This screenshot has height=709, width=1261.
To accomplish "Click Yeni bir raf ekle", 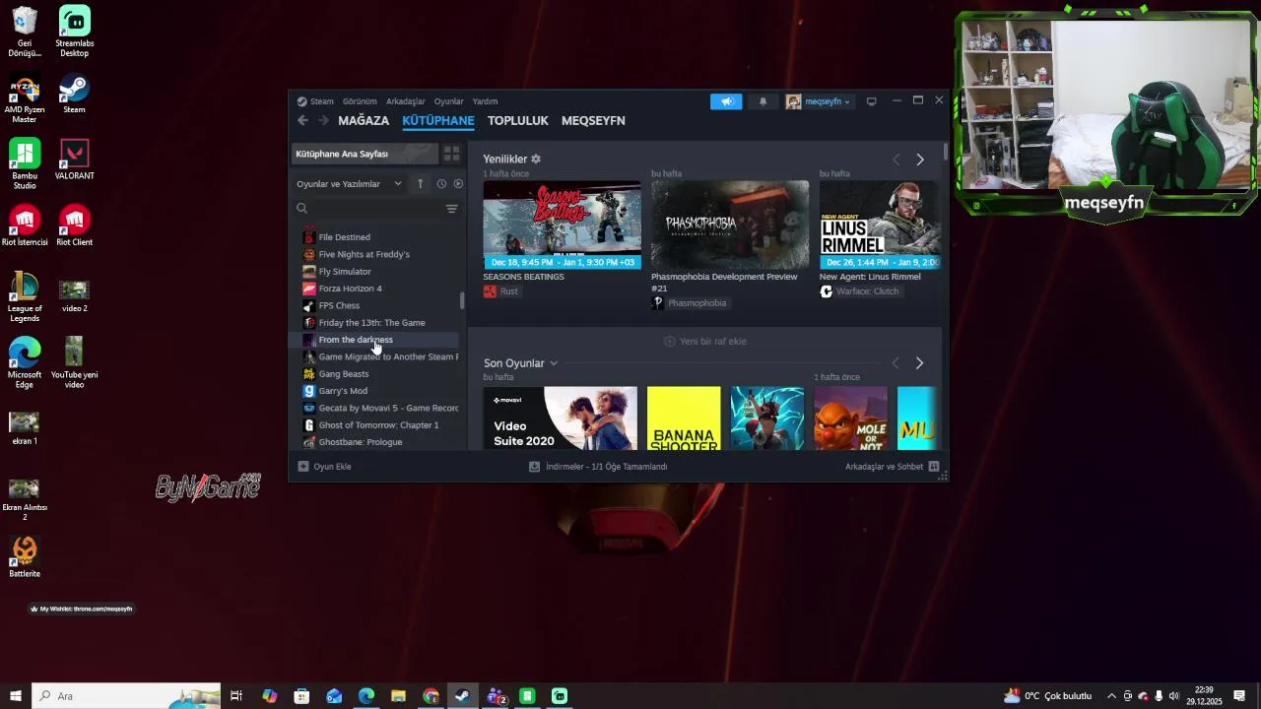I will (x=705, y=342).
